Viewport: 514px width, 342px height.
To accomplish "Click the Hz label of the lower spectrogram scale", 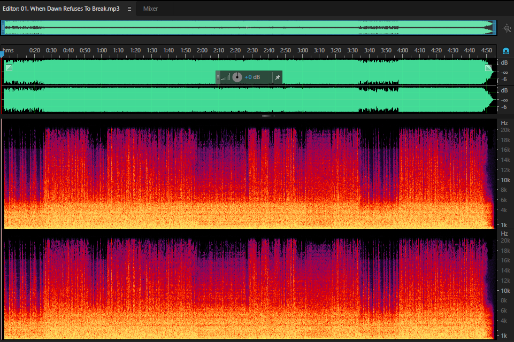I will (504, 234).
